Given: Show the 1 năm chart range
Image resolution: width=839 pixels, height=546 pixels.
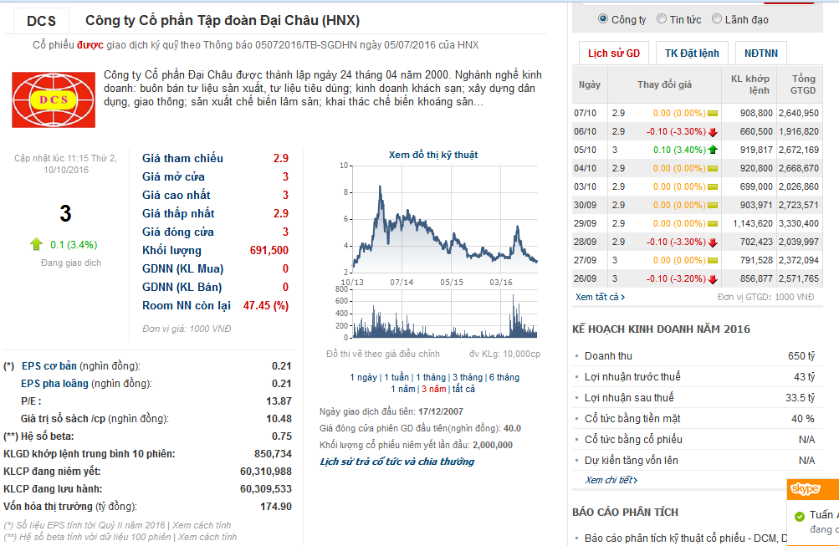Looking at the screenshot, I should (403, 389).
